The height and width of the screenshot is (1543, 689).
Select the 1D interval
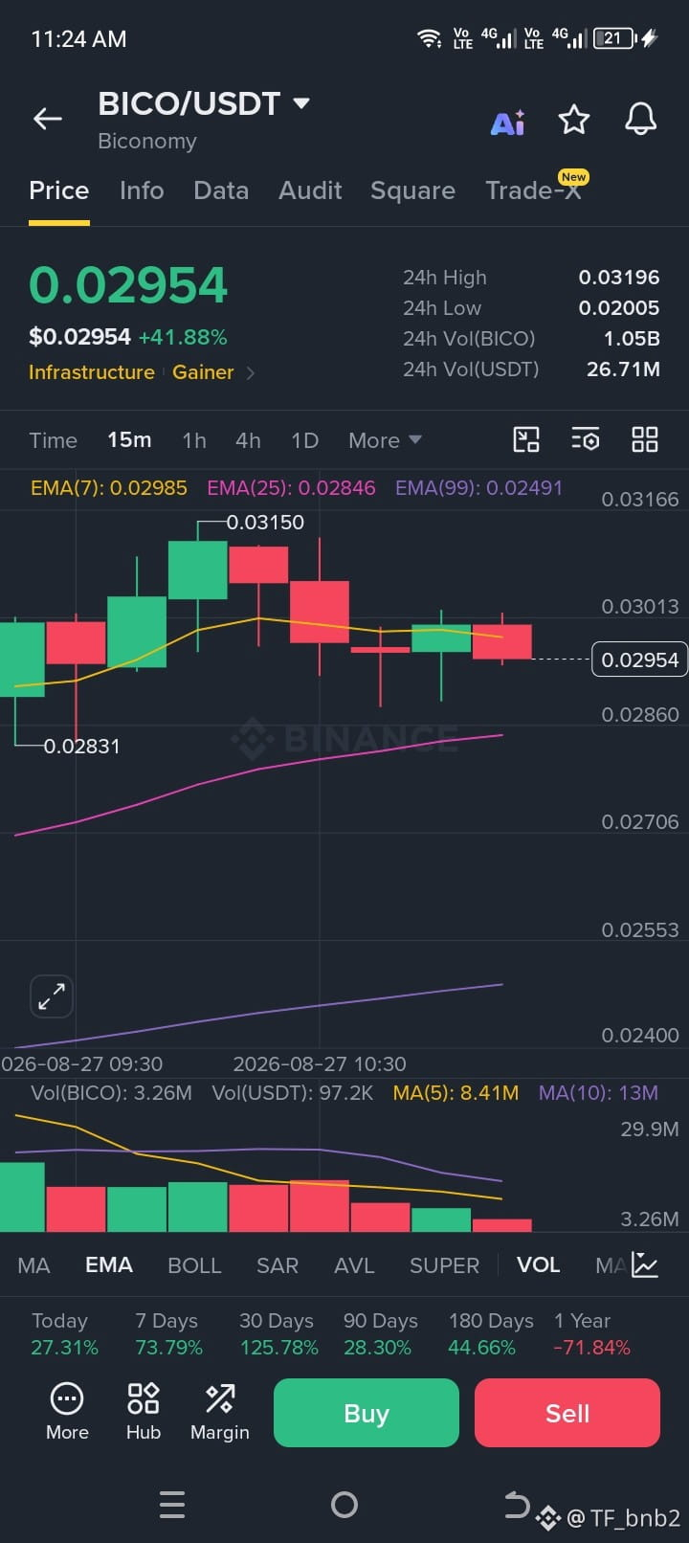(304, 440)
